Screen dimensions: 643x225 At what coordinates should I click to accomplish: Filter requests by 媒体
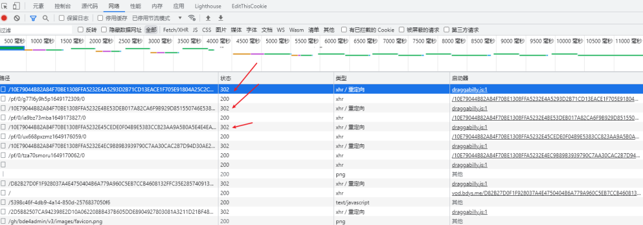pyautogui.click(x=236, y=30)
